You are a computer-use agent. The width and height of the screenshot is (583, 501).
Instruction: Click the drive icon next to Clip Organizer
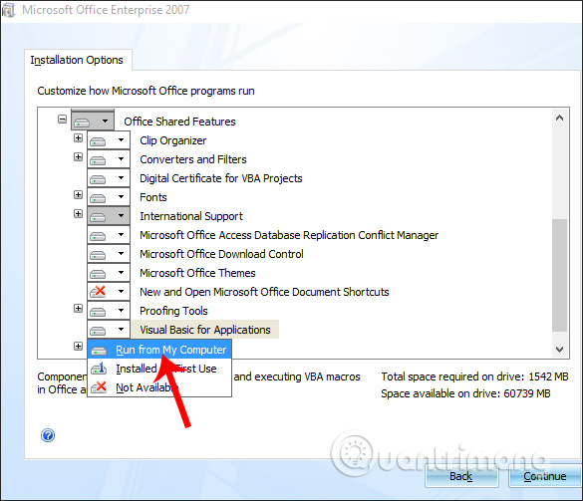[98, 141]
